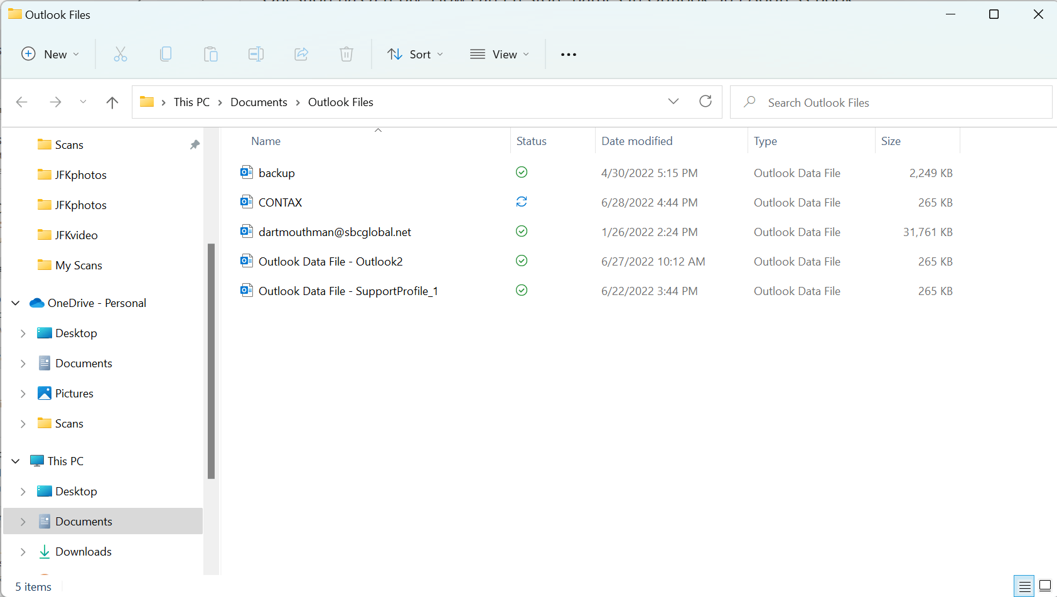Open the New dropdown menu

coord(50,55)
